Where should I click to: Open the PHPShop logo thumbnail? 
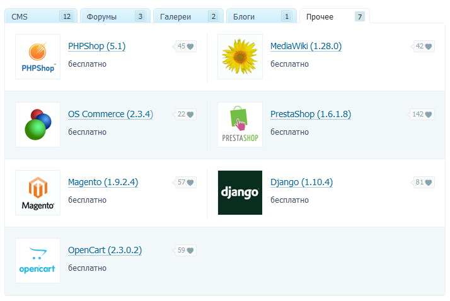[x=38, y=57]
